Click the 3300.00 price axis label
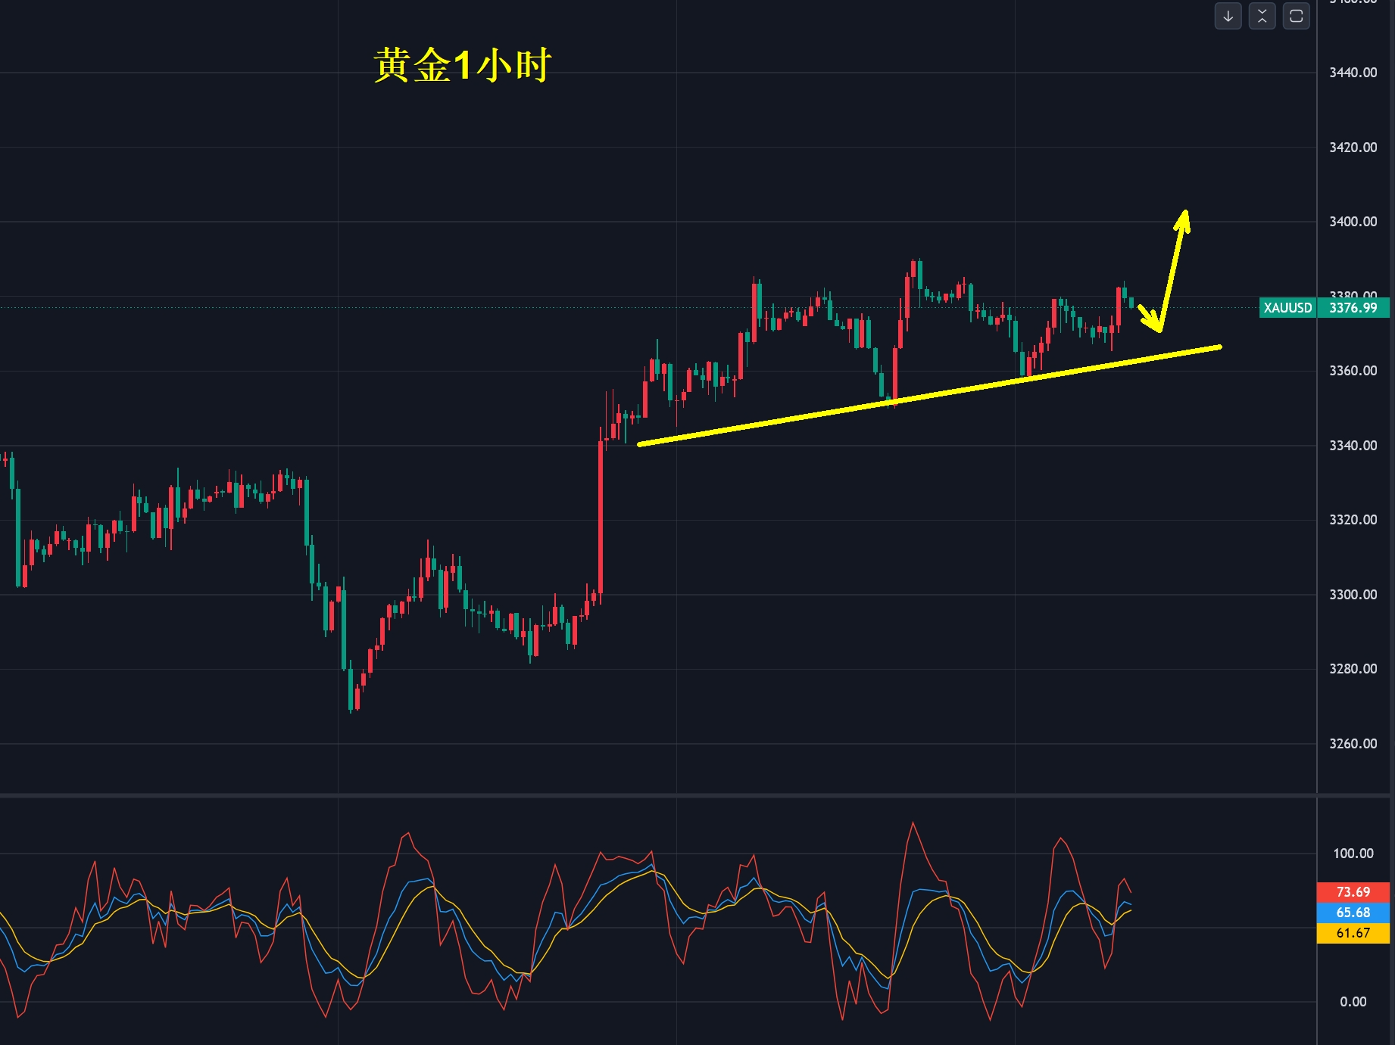 1353,595
